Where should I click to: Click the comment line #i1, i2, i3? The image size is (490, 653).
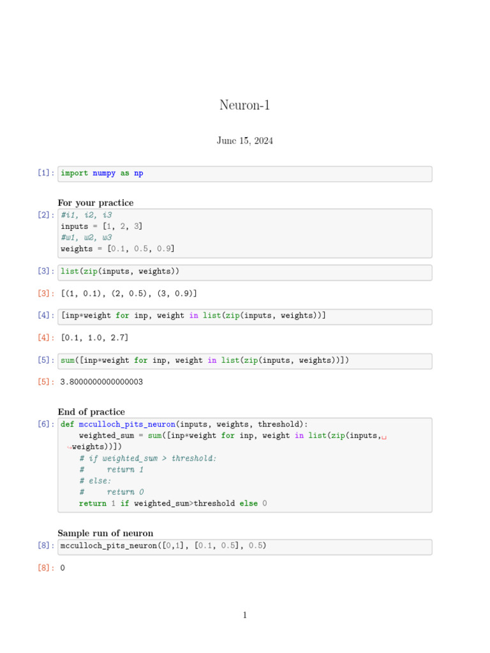click(86, 215)
